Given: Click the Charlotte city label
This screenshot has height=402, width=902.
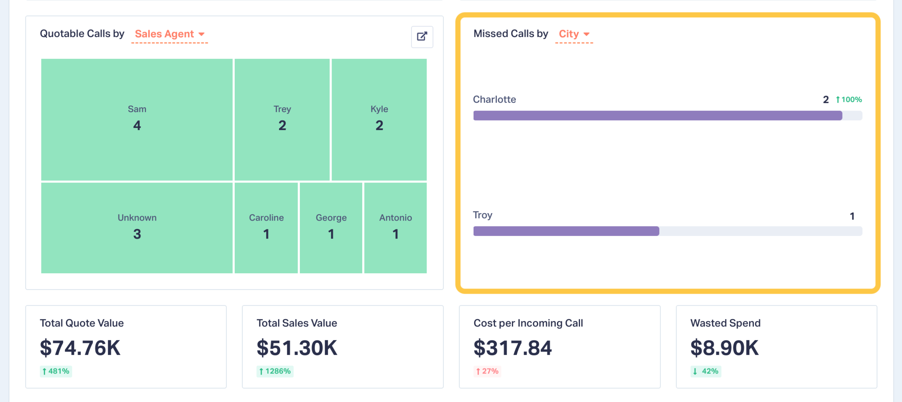Looking at the screenshot, I should point(494,100).
